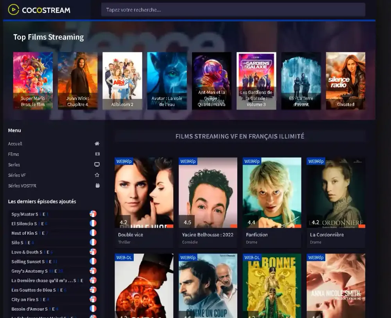Click the La Cordonnière poster
Screen dimensions: 391x318
pyautogui.click(x=335, y=193)
